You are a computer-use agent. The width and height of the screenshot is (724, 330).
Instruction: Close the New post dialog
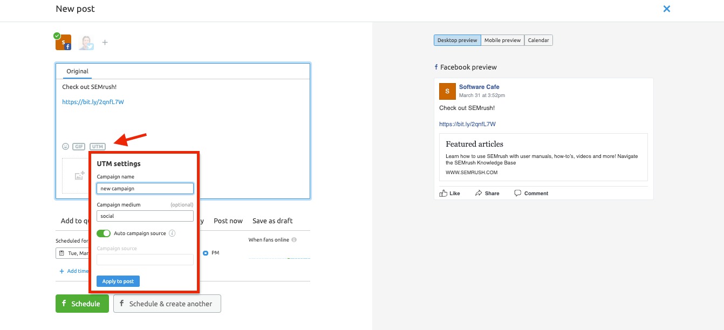tap(667, 9)
